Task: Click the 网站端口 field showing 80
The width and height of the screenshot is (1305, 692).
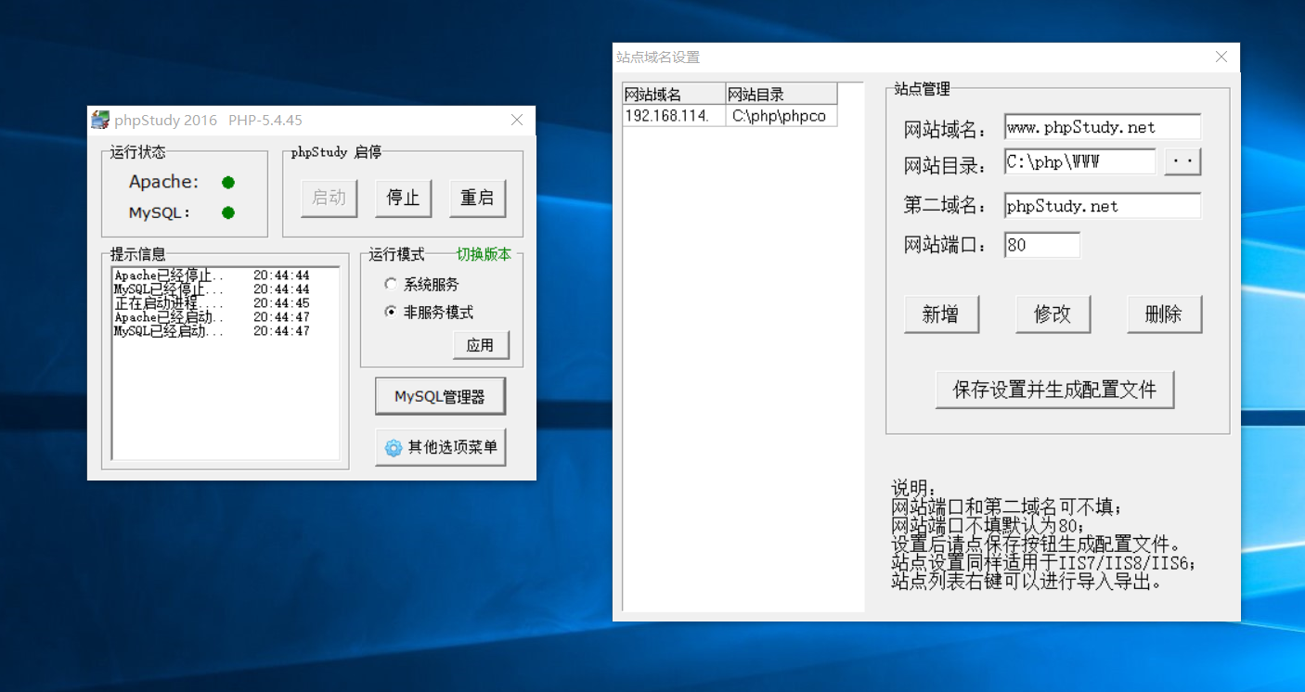Action: point(1041,245)
